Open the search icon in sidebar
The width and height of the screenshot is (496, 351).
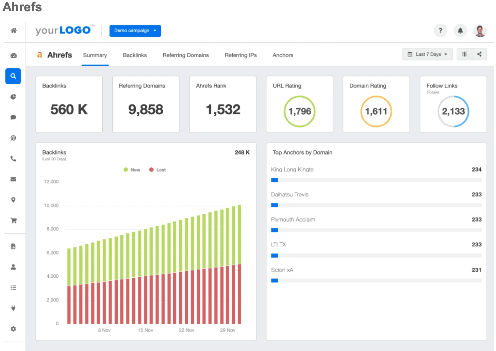(13, 76)
